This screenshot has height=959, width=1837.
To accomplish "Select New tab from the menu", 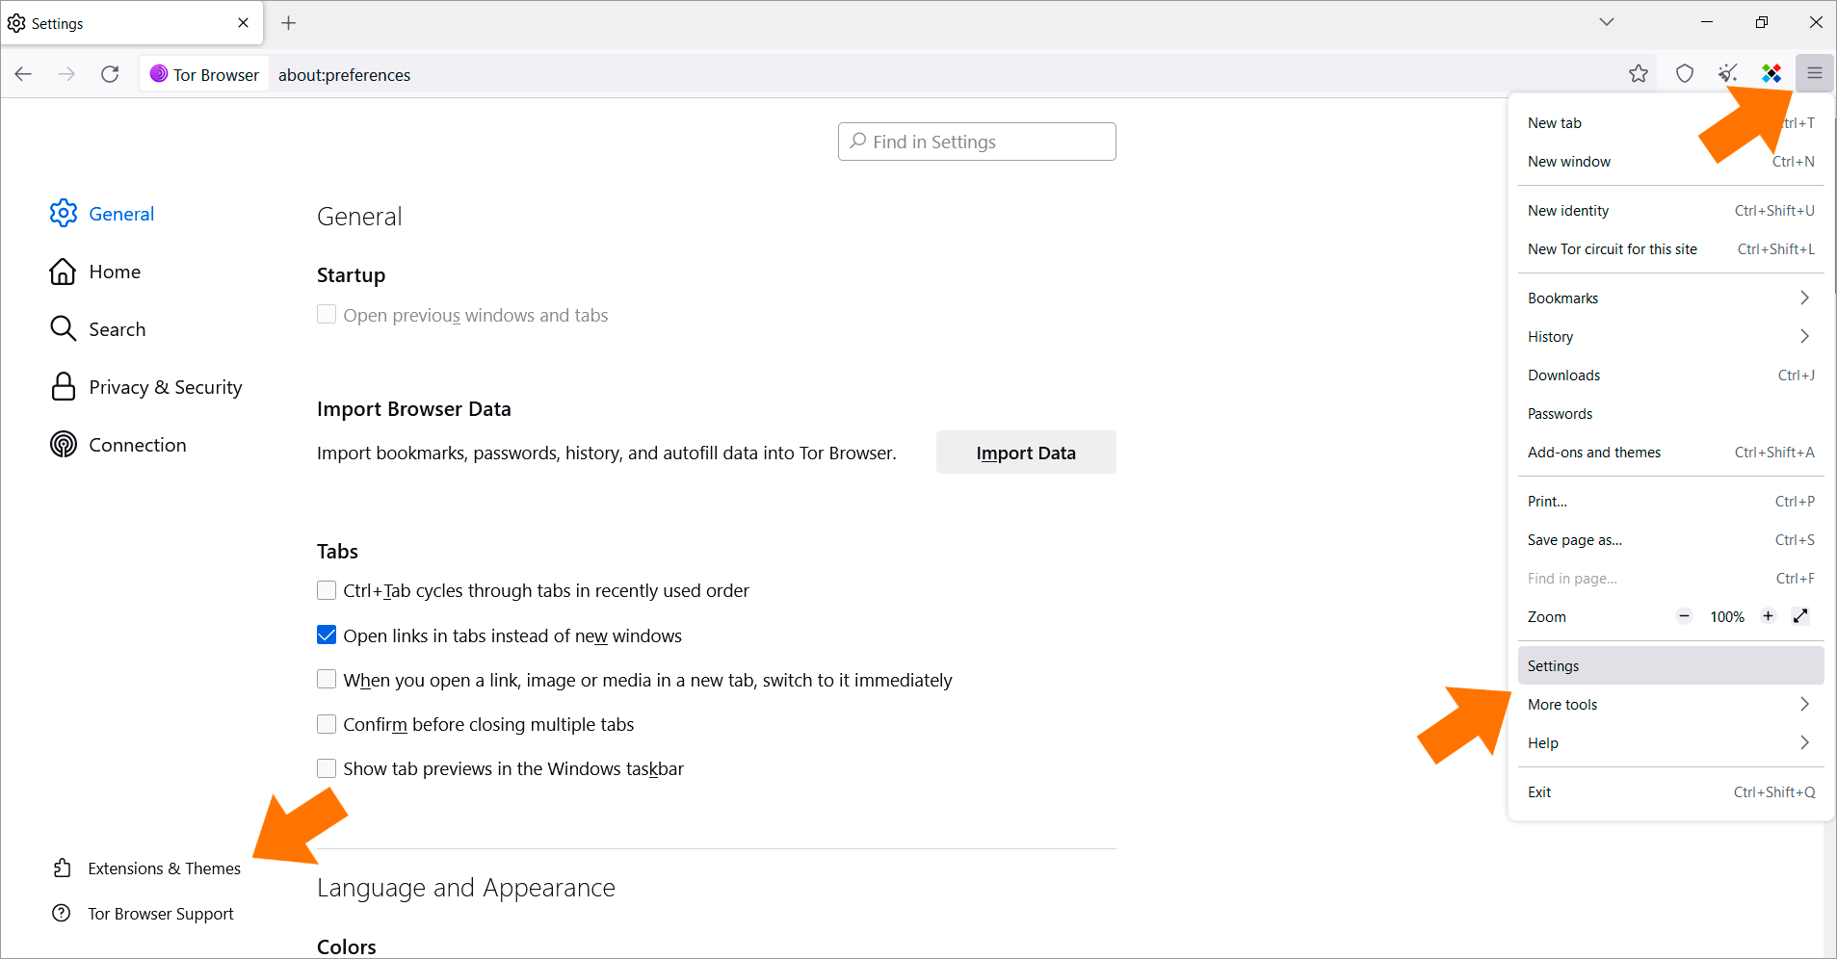I will pos(1670,123).
